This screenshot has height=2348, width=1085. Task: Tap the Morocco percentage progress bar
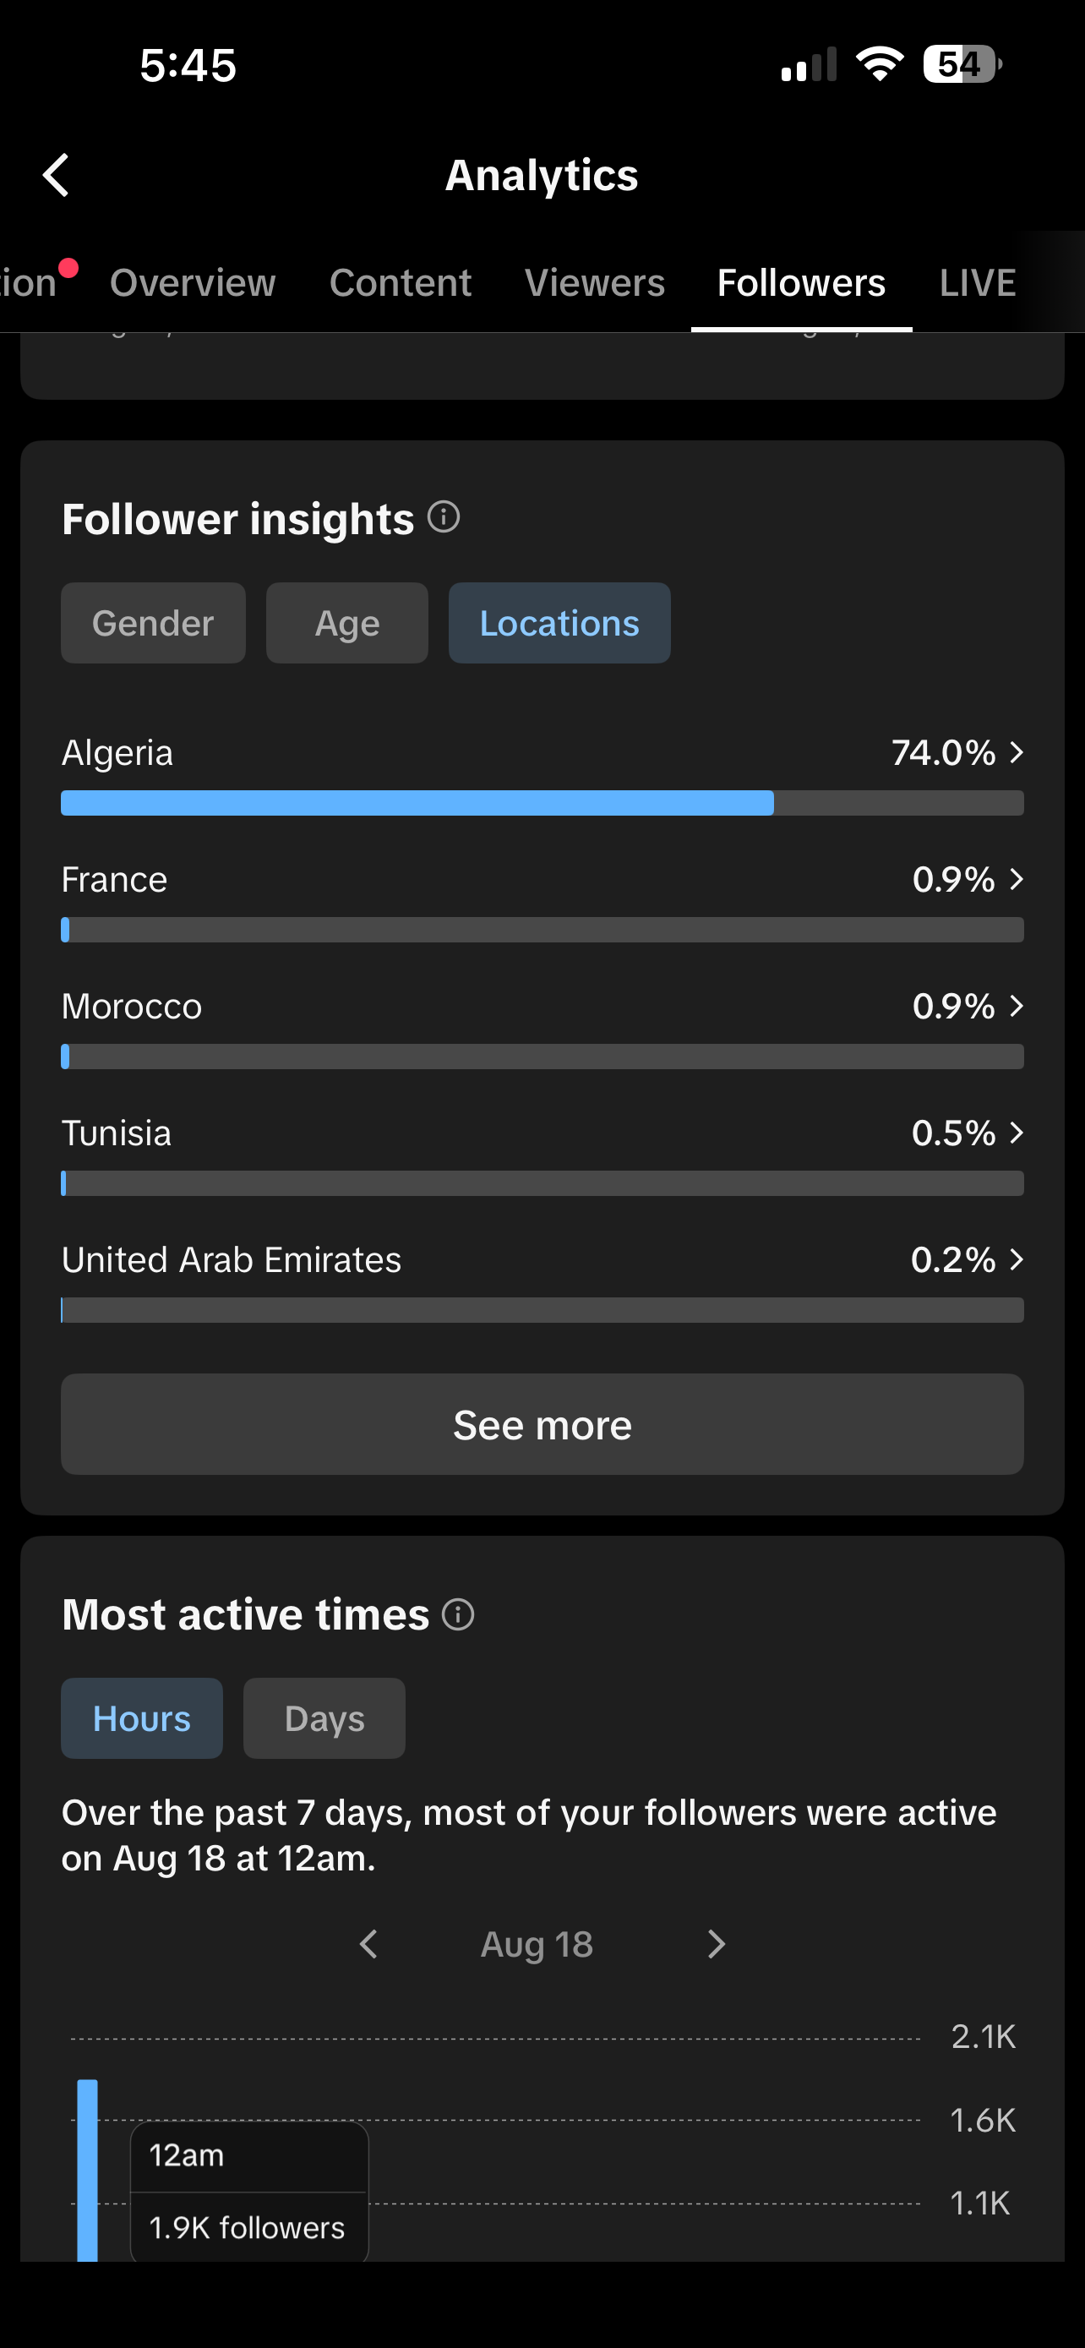(542, 1057)
